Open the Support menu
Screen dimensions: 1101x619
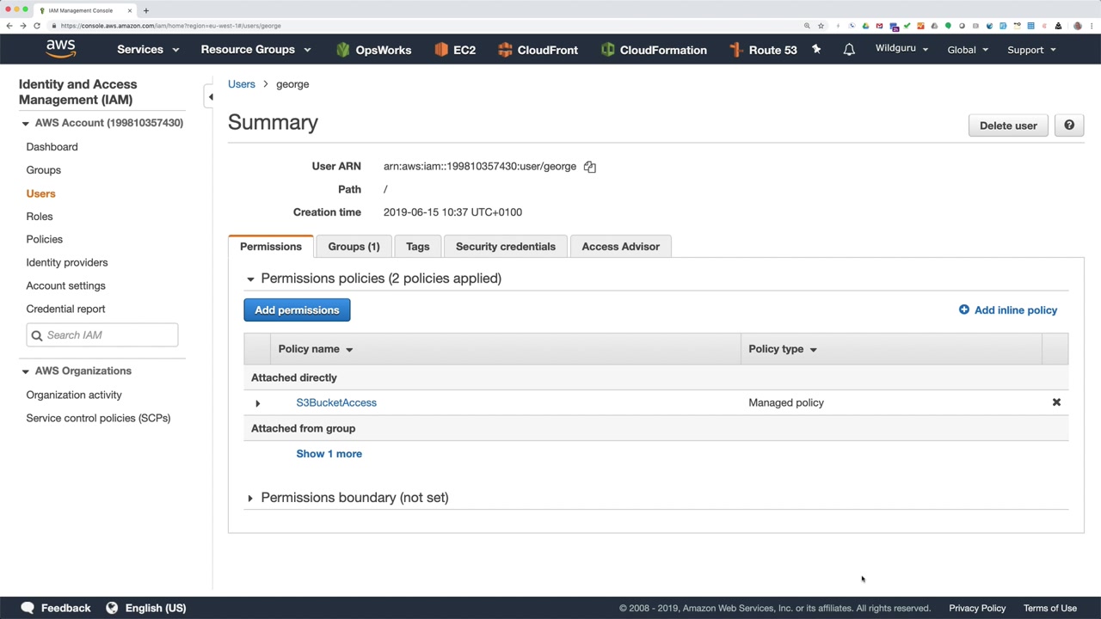(x=1031, y=50)
